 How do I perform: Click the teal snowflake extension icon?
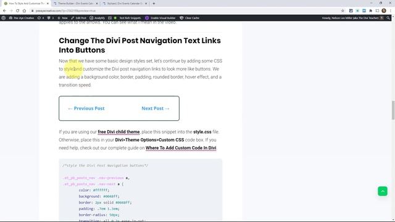[x=357, y=11]
